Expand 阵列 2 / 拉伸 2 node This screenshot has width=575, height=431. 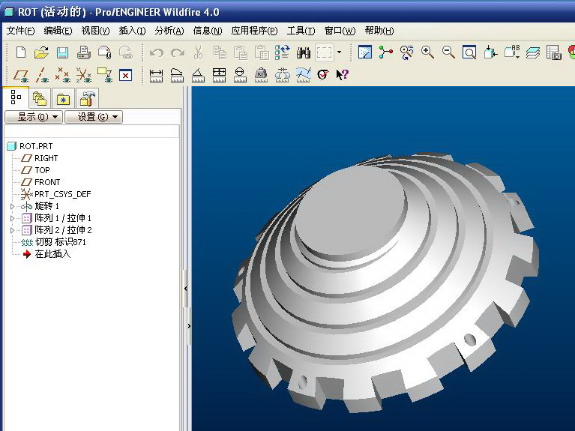[x=12, y=230]
